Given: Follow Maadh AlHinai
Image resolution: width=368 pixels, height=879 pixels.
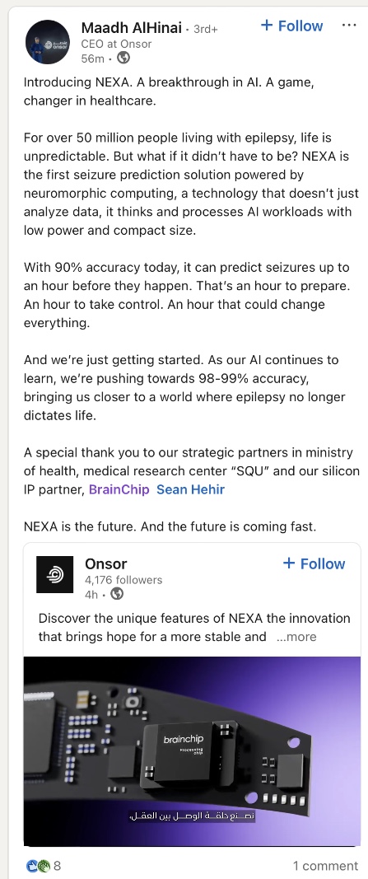Looking at the screenshot, I should (291, 26).
